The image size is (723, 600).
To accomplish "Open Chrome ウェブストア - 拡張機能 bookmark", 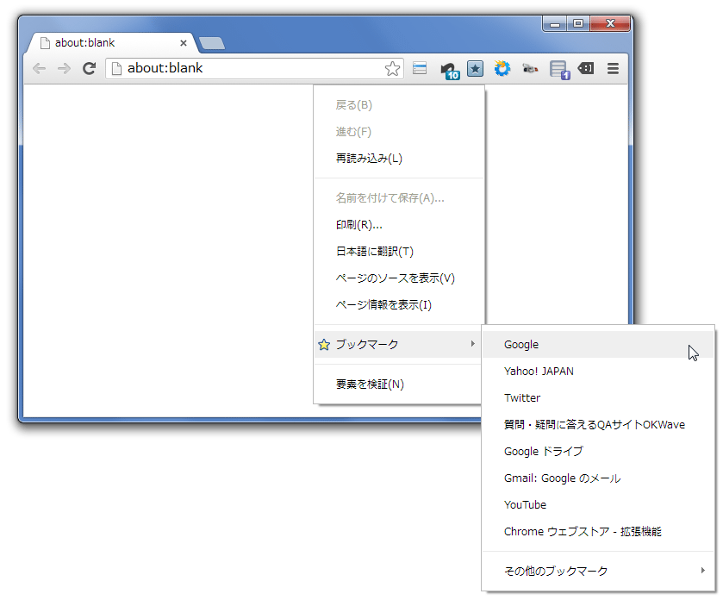I will pos(598,532).
